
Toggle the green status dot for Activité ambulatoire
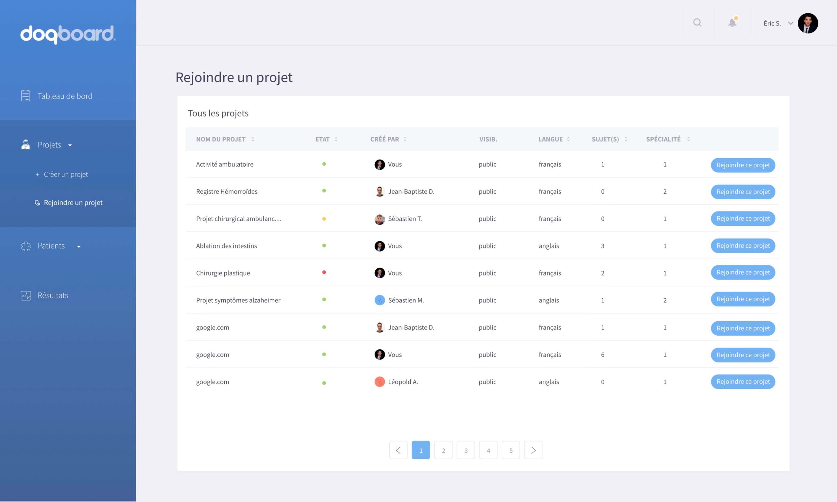tap(324, 164)
